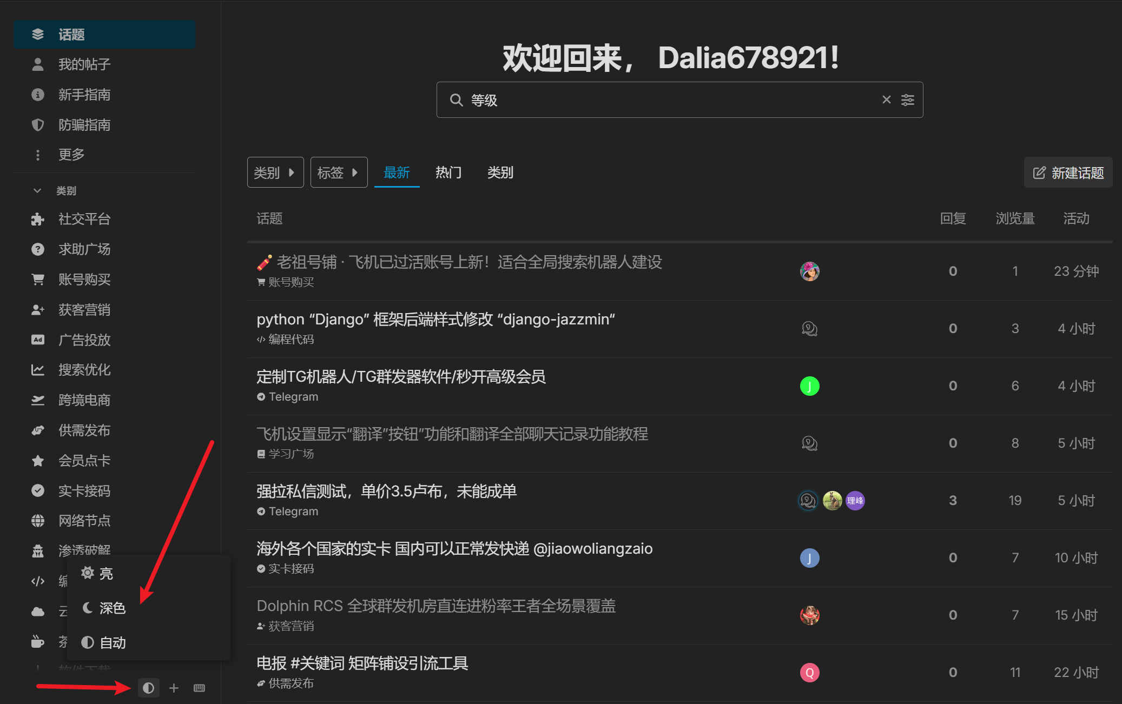Expand the 标签 tag filter dropdown
The height and width of the screenshot is (704, 1122).
(x=339, y=172)
